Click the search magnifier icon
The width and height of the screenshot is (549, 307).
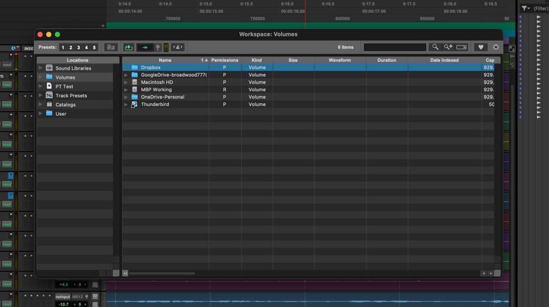point(435,47)
